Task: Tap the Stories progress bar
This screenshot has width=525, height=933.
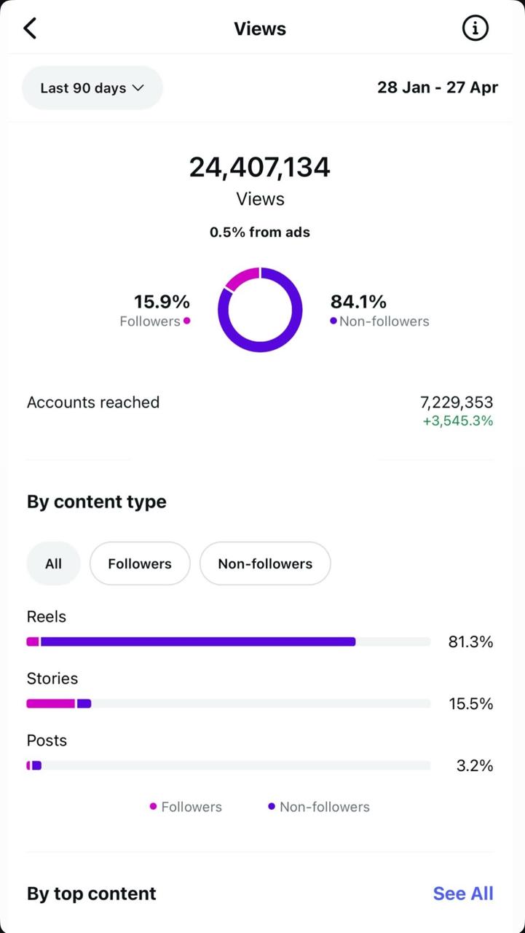Action: pyautogui.click(x=228, y=704)
